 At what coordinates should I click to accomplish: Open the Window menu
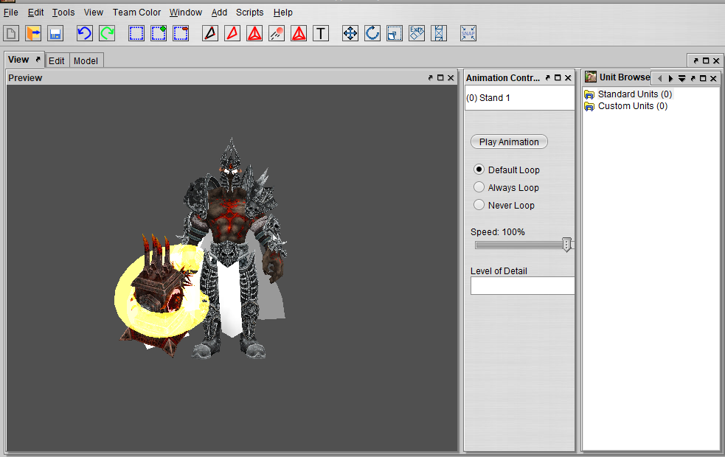[x=185, y=13]
